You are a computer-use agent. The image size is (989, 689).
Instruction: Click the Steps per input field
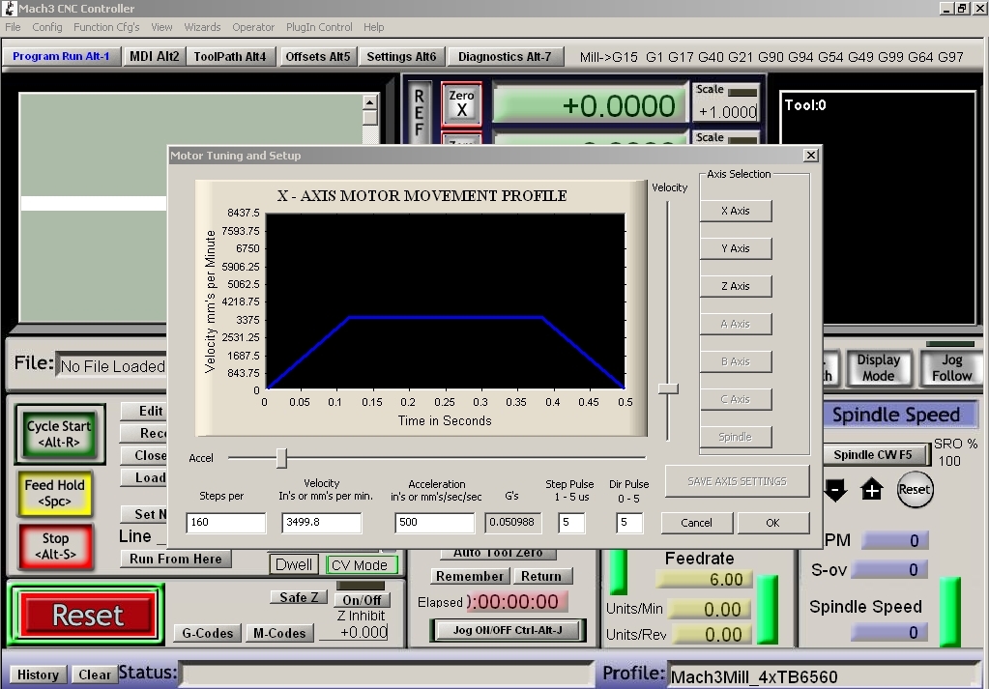(225, 523)
